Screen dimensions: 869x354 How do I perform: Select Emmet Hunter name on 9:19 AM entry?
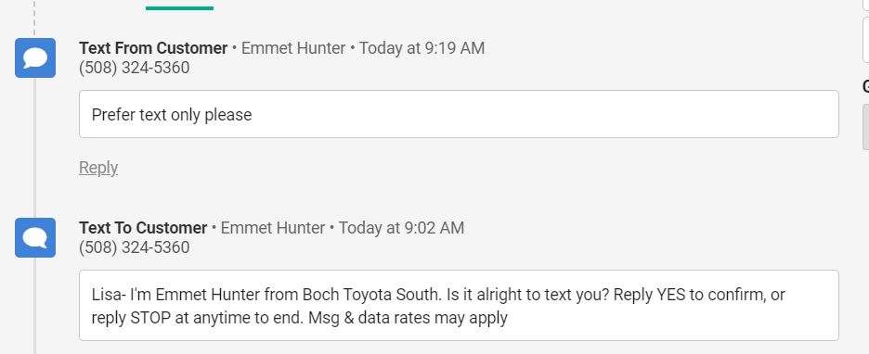(293, 48)
